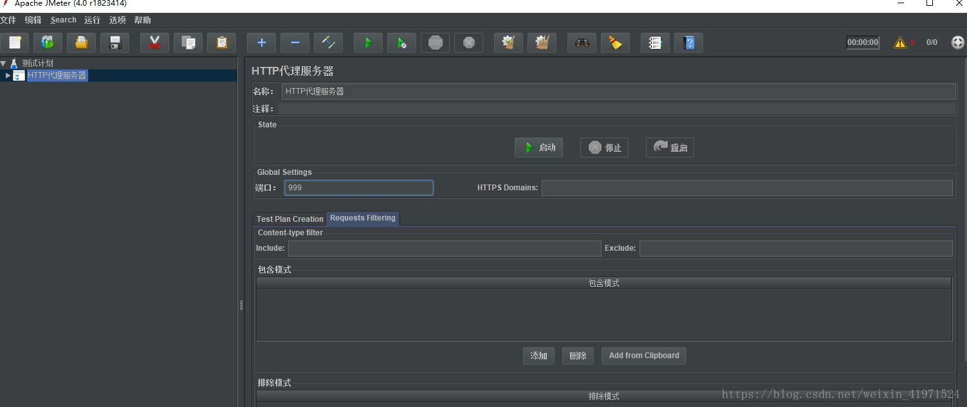
Task: Click the 启动 proxy start button
Action: coord(539,147)
